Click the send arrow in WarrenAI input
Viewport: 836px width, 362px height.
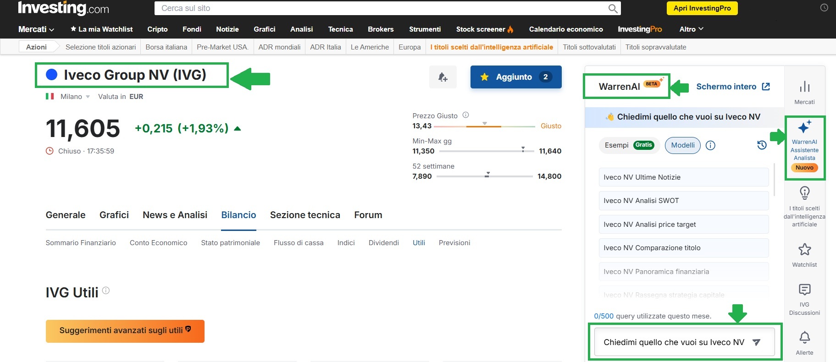(757, 342)
